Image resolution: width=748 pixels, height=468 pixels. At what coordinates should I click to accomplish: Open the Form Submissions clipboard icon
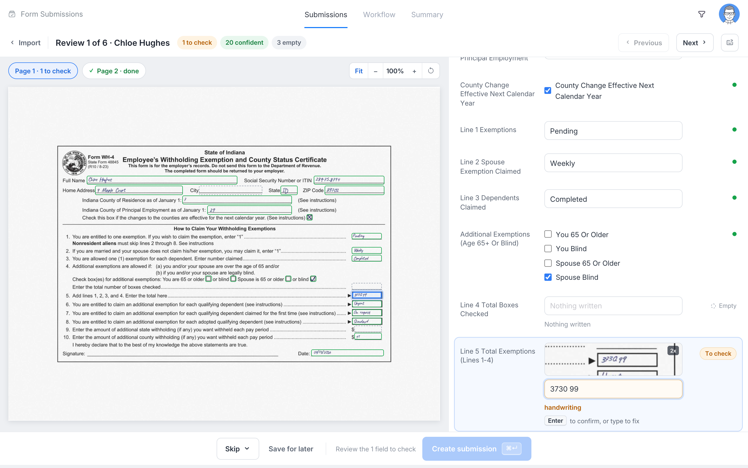pos(12,14)
